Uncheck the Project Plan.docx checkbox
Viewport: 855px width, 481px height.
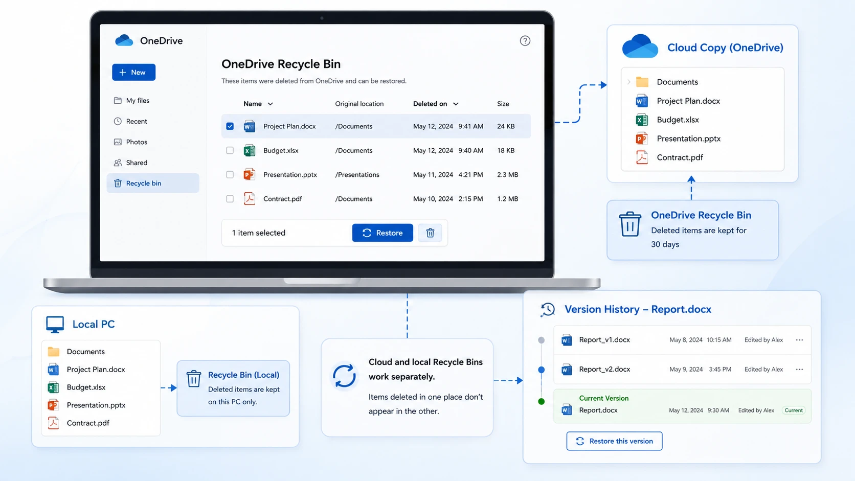coord(230,126)
